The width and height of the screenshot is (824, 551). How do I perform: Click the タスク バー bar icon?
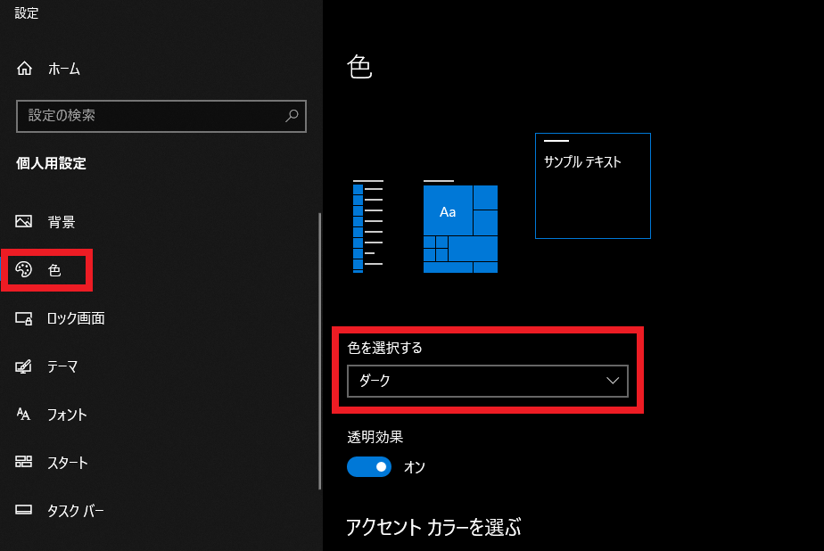(24, 509)
